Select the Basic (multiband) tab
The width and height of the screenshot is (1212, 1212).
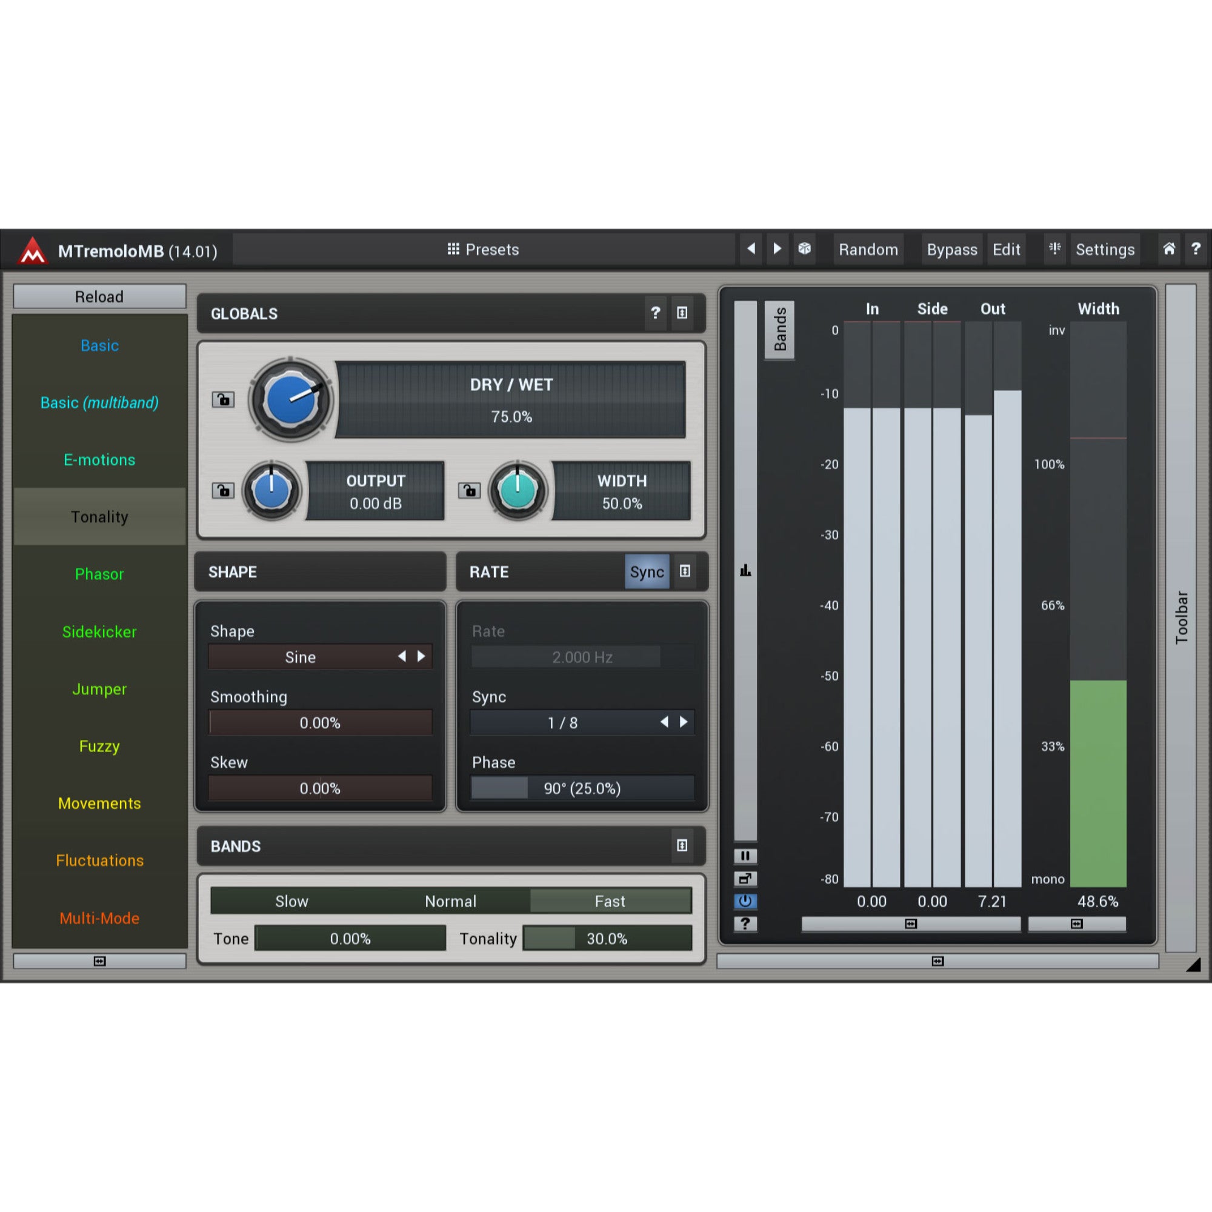click(100, 402)
